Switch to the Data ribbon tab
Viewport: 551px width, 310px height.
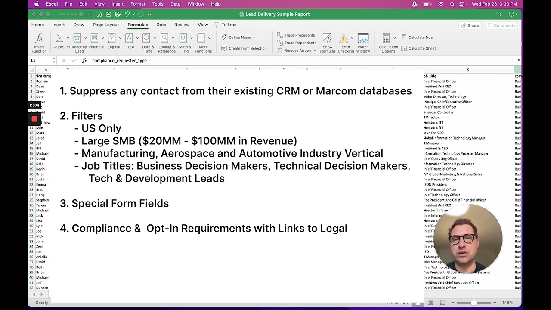[x=161, y=25]
